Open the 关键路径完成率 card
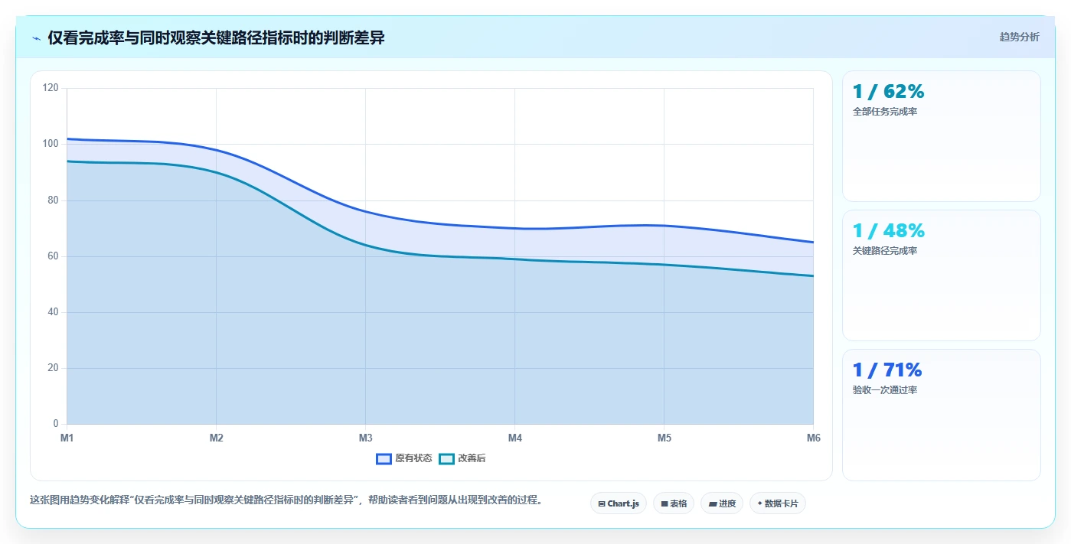1071x544 pixels. tap(942, 275)
